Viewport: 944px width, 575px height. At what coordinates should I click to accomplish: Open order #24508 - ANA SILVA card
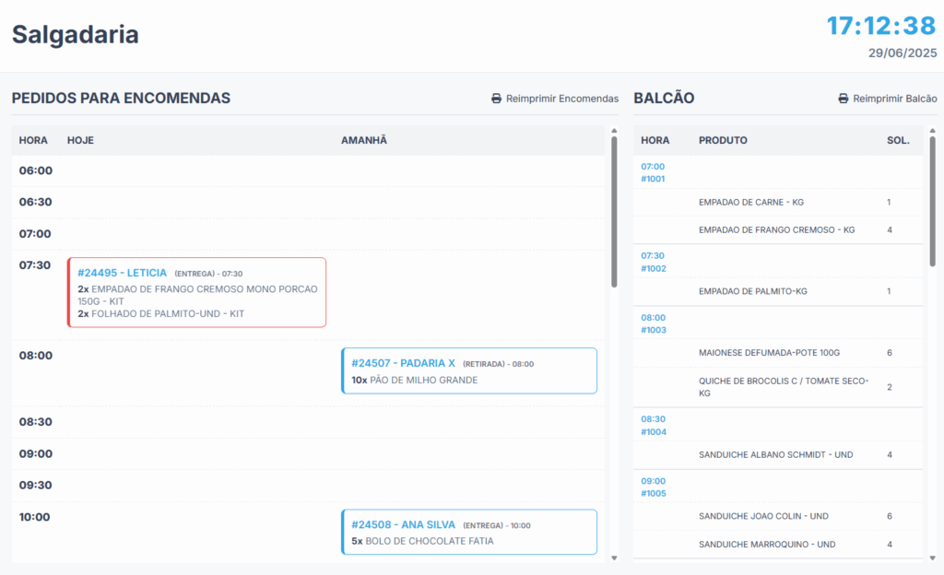(469, 532)
